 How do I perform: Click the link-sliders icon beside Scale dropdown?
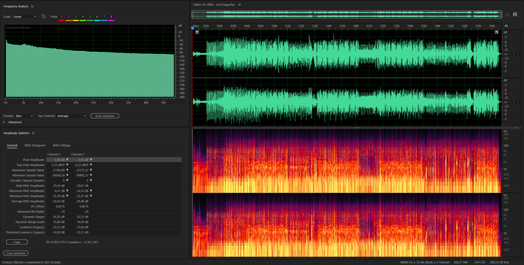coord(44,17)
